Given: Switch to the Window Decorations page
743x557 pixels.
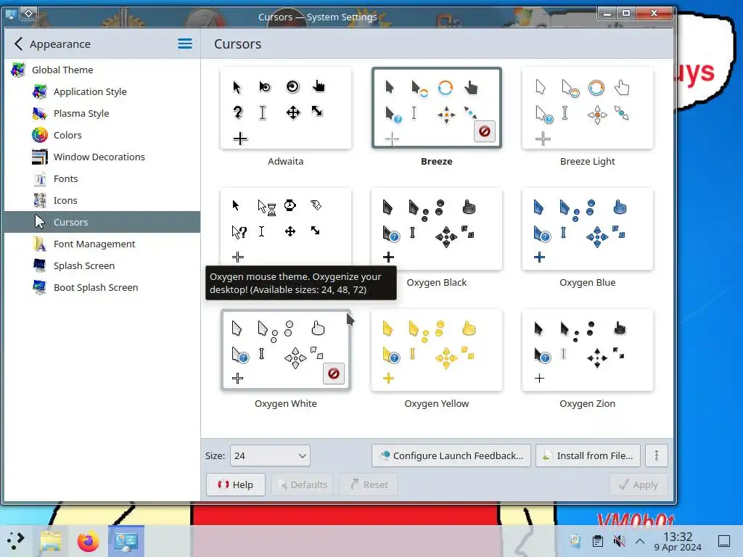Looking at the screenshot, I should [x=102, y=157].
